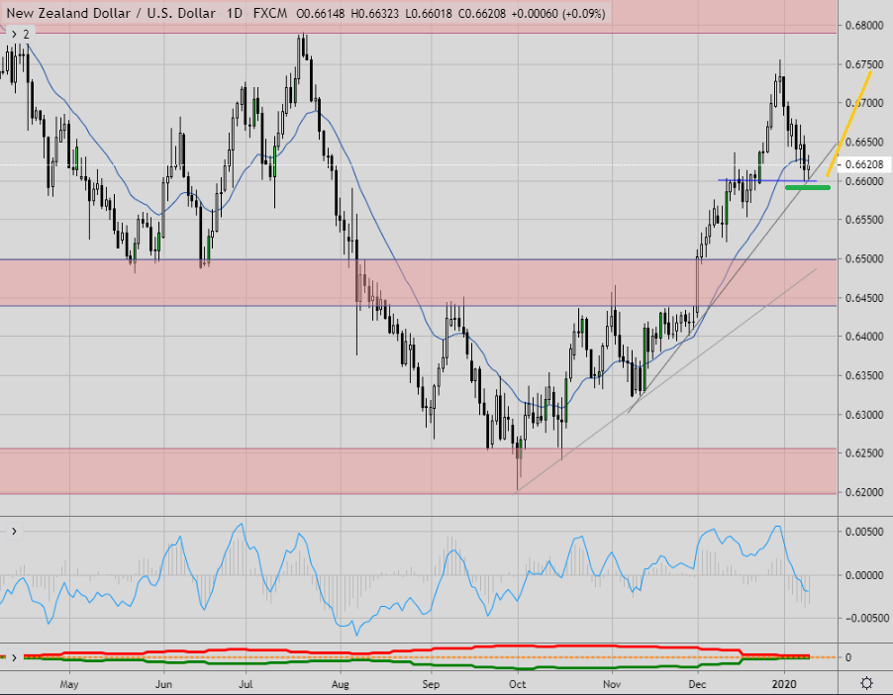Image resolution: width=893 pixels, height=695 pixels.
Task: Click the May label on time axis
Action: coord(69,684)
